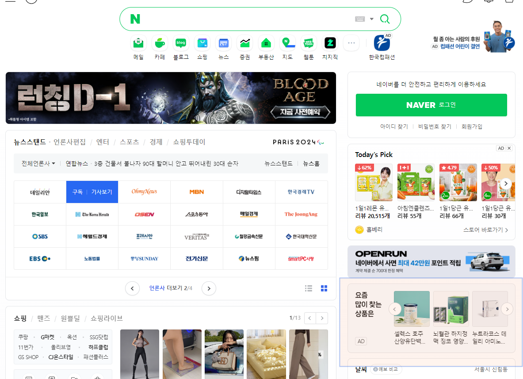Select the 뉴스스탠드 tab
The width and height of the screenshot is (523, 379).
pos(30,142)
